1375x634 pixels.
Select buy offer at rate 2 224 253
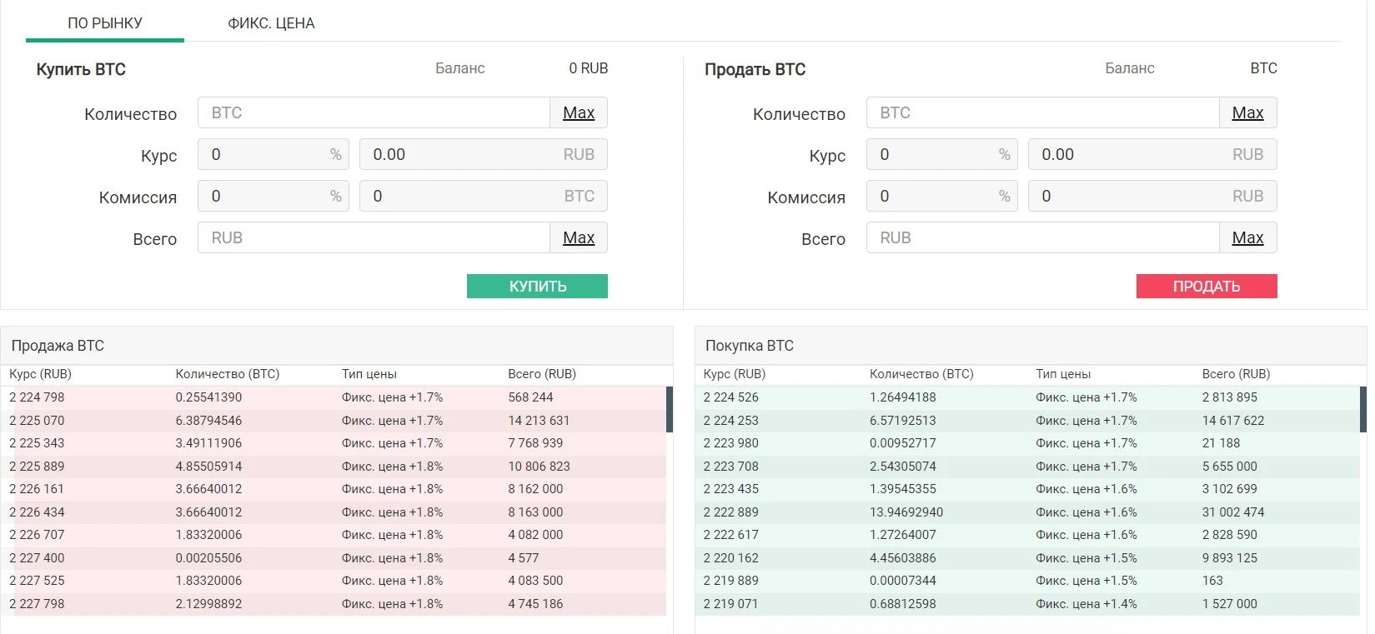coord(1027,421)
